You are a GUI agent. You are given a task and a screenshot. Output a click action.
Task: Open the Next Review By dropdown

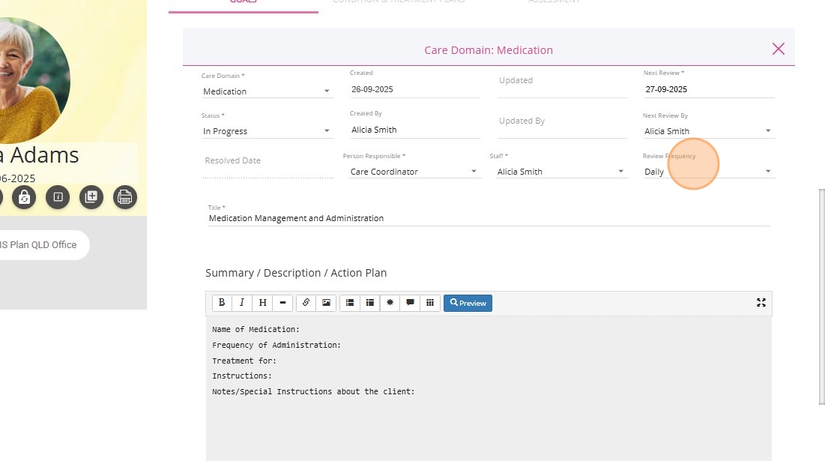(707, 131)
